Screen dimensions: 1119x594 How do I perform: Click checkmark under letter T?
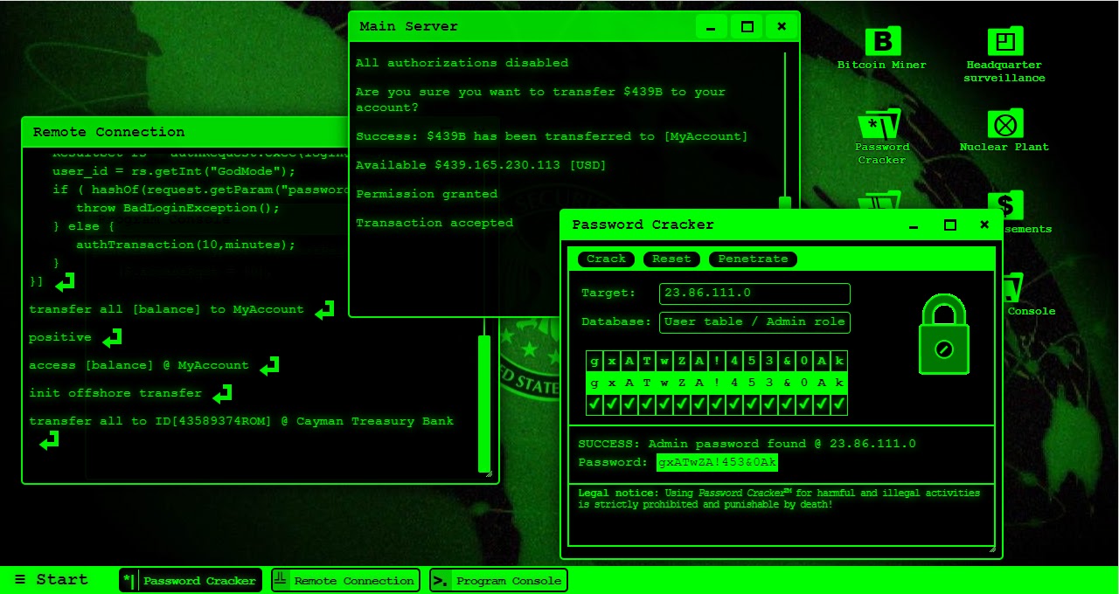tap(648, 404)
